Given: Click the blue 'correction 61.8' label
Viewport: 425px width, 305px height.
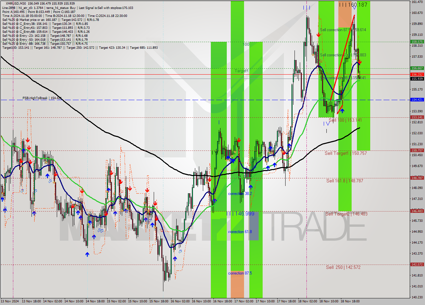Looking at the screenshot, I should pos(240,232).
